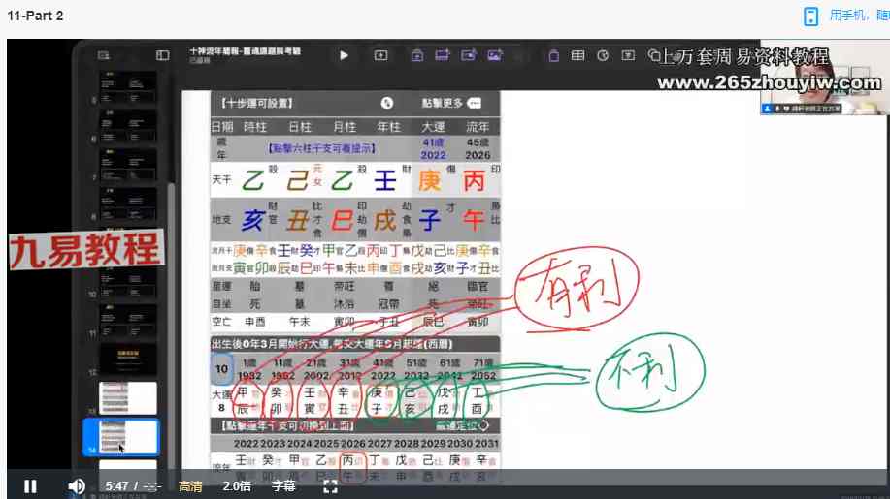This screenshot has width=890, height=499.
Task: Select the highlighted slide thumbnail
Action: point(121,437)
